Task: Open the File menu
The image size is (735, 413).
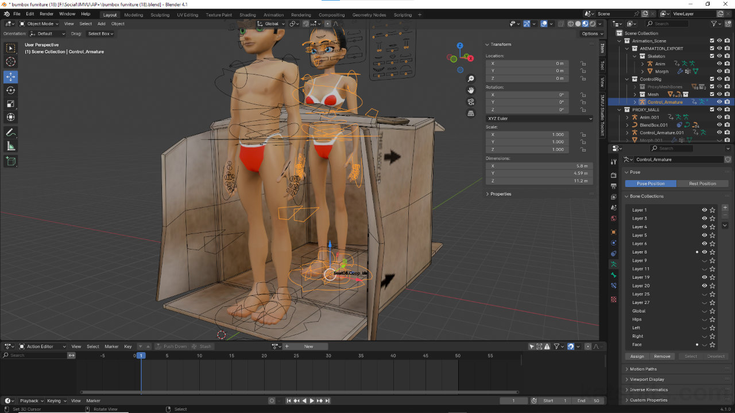Action: (x=17, y=14)
